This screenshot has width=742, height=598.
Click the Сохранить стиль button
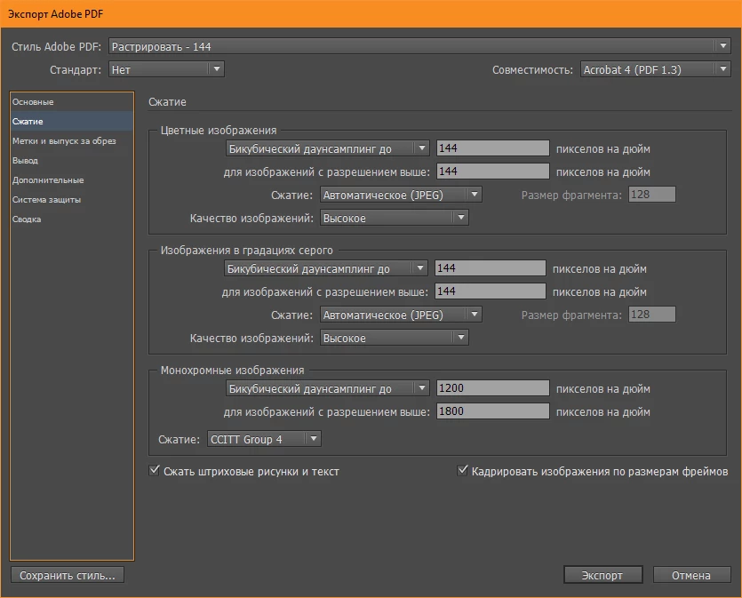click(68, 575)
